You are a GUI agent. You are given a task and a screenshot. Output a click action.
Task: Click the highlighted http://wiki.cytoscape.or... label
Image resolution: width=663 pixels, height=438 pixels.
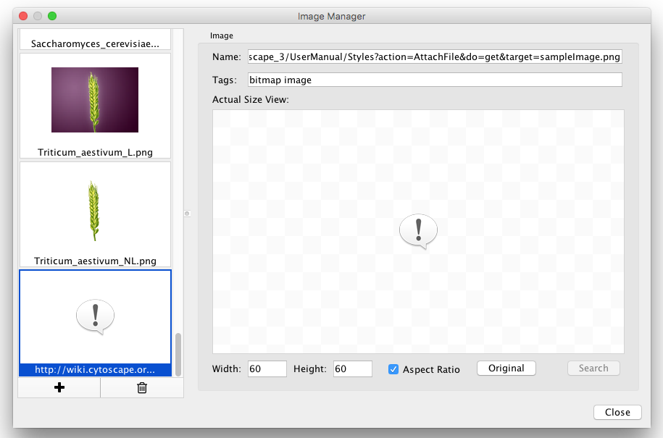pos(95,370)
